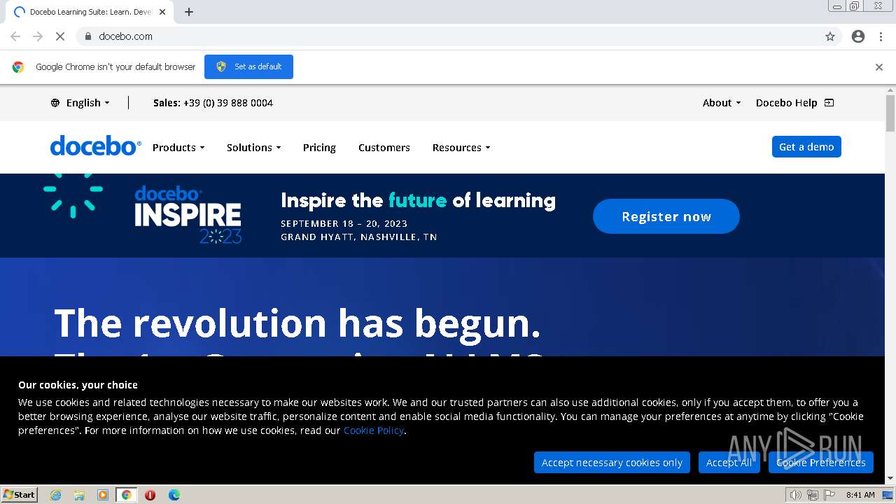
Task: Click Register now for Inspire
Action: coord(666,216)
